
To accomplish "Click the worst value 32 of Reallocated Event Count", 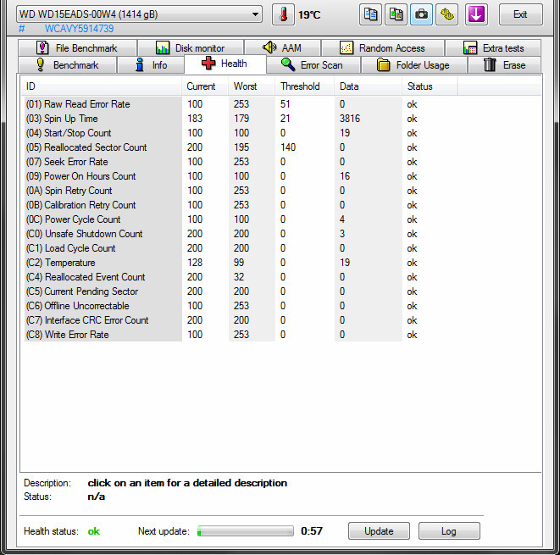I will [239, 277].
